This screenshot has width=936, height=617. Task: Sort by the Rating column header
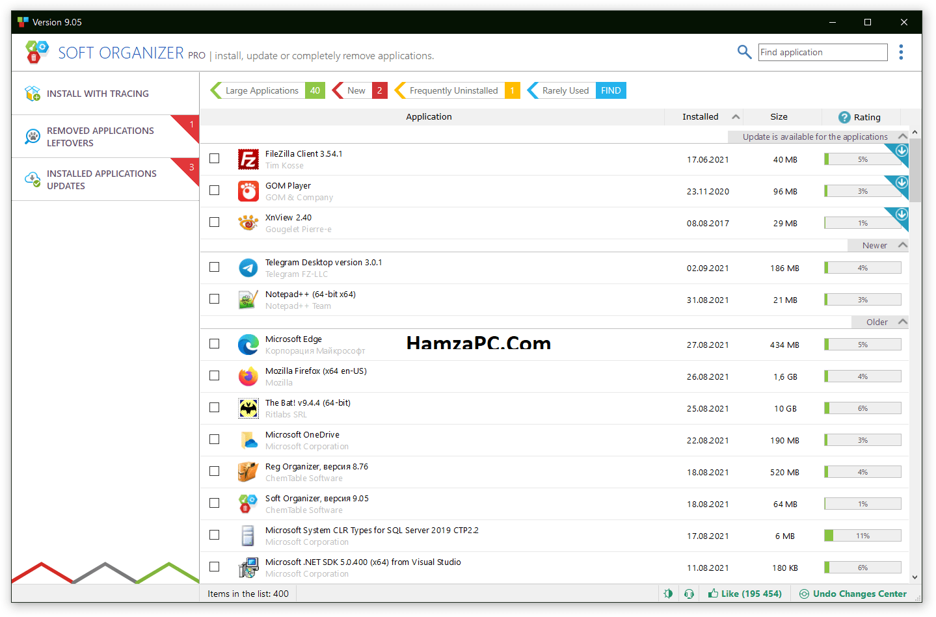coord(867,117)
